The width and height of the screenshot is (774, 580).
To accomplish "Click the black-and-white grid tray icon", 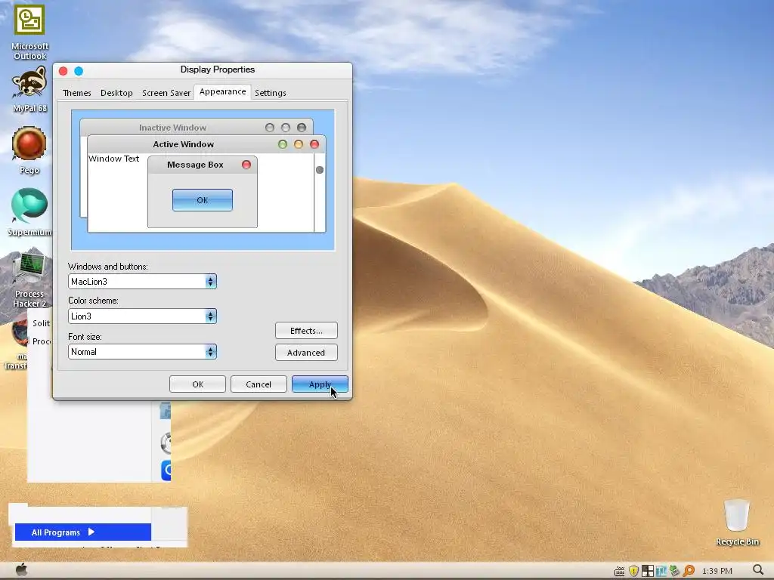I will tap(648, 571).
